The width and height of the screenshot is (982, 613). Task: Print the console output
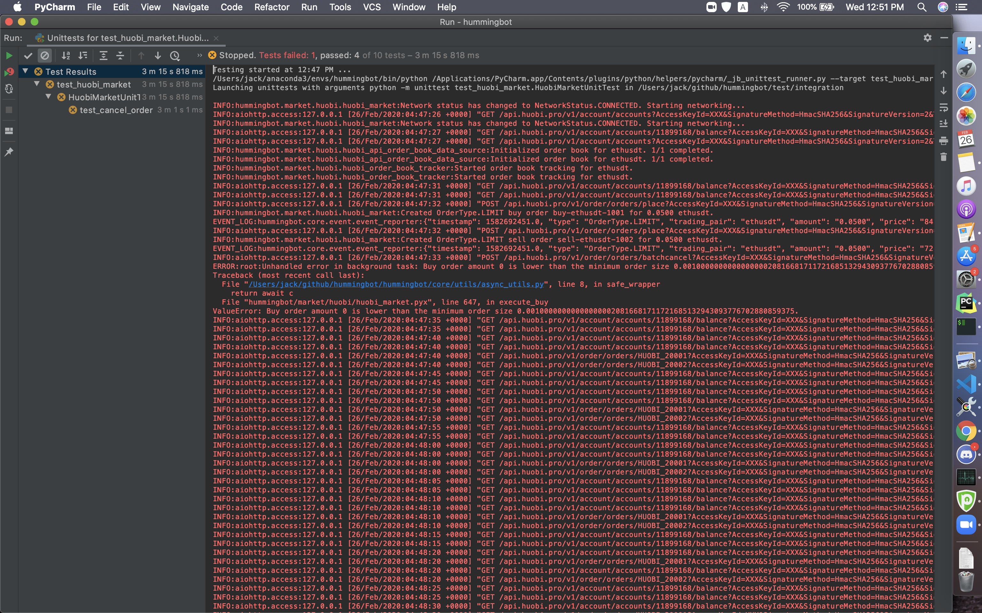point(943,141)
